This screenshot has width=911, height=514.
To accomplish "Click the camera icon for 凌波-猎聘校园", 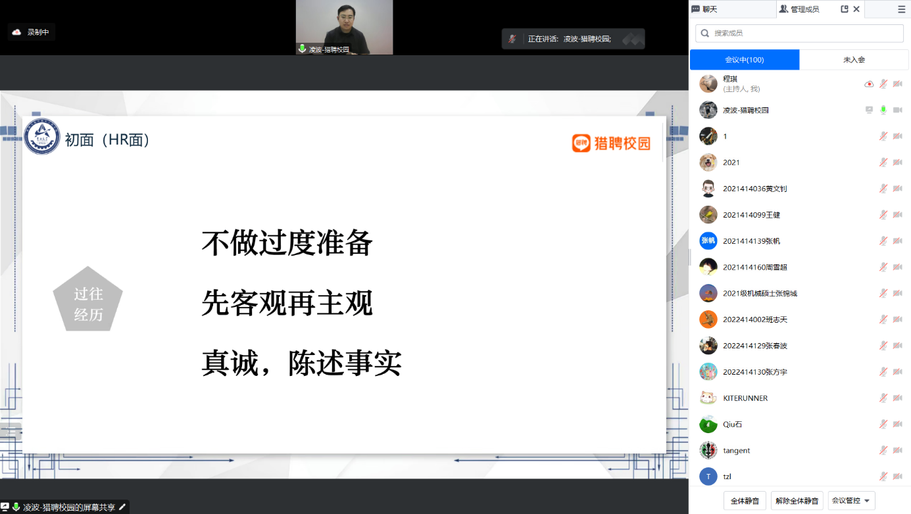I will click(897, 110).
